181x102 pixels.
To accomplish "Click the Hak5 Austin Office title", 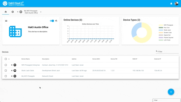I will coord(38,27).
